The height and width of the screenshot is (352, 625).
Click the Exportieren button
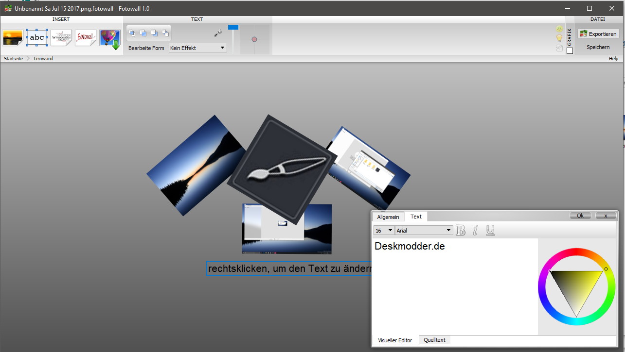coord(598,34)
